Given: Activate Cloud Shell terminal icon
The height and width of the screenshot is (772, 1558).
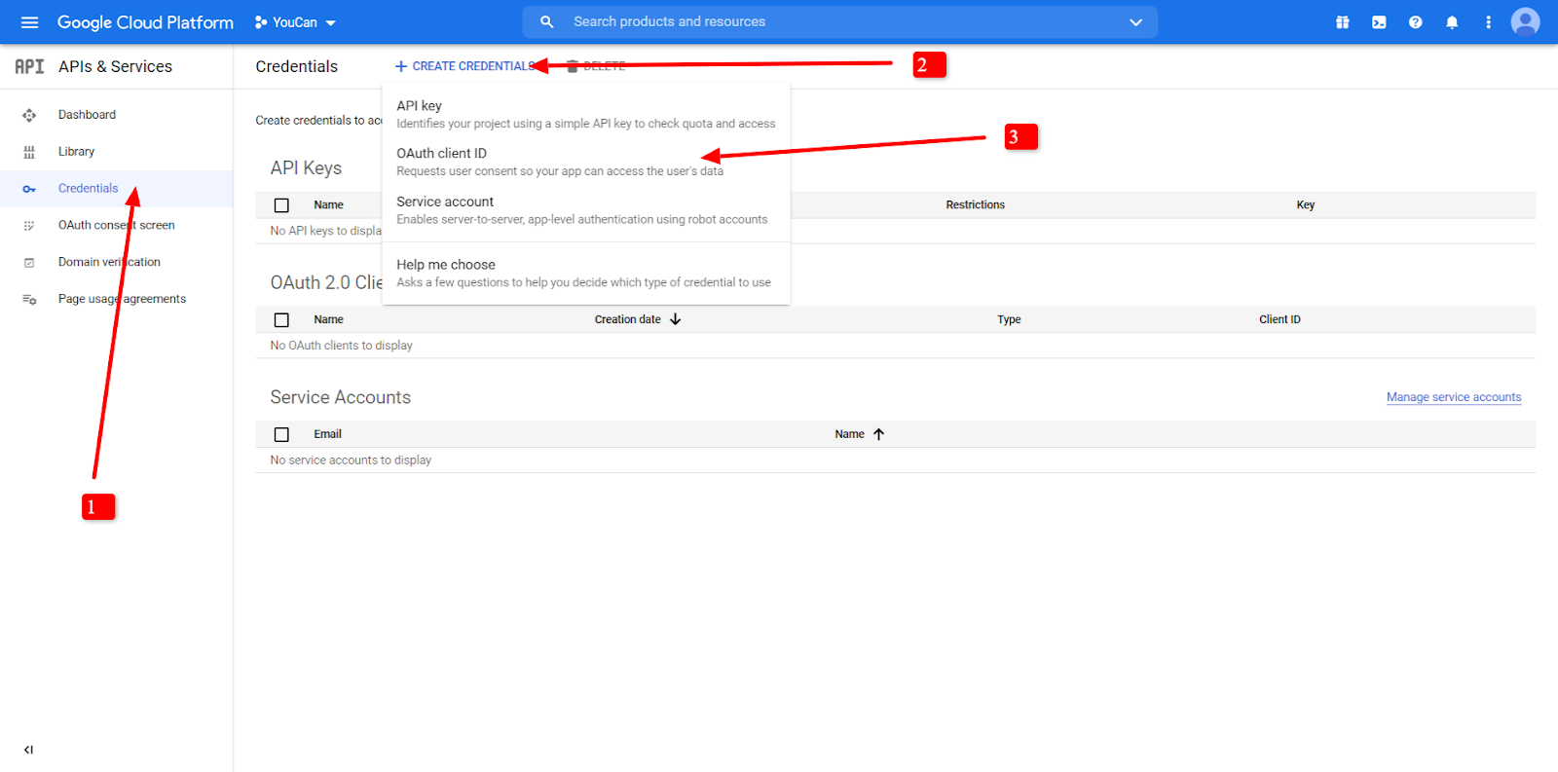Looking at the screenshot, I should point(1379,22).
